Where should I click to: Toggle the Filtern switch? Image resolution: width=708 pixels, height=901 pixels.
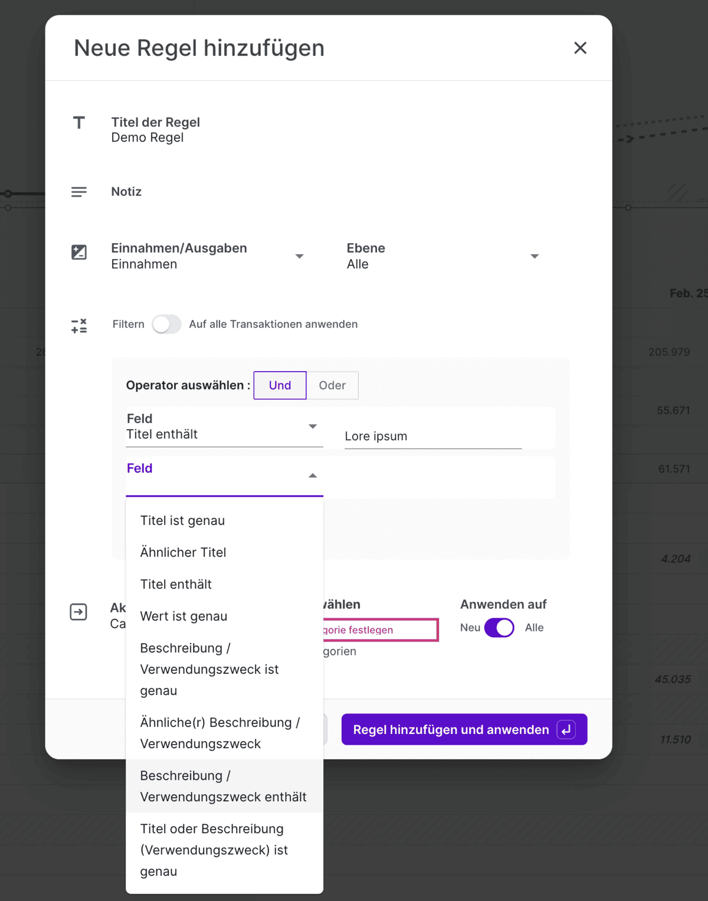166,325
